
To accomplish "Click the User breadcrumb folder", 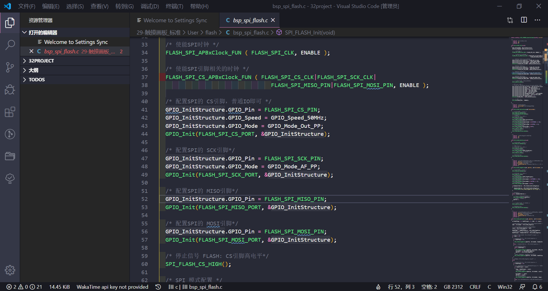I will coord(193,33).
